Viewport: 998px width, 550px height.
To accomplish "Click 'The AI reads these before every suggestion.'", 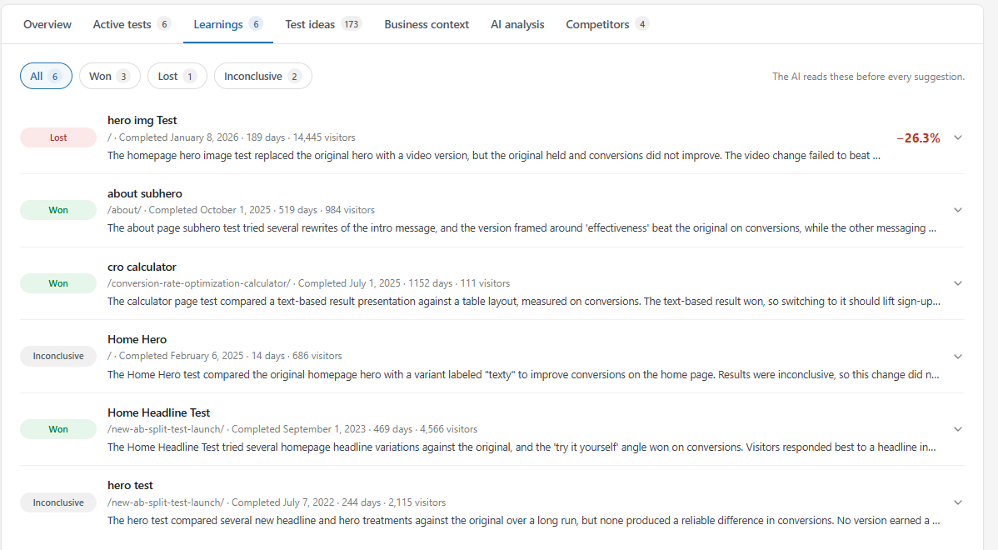I will (x=868, y=77).
